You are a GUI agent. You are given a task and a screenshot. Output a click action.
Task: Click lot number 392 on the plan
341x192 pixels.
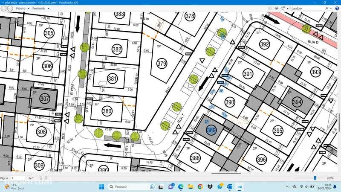[x=264, y=44]
